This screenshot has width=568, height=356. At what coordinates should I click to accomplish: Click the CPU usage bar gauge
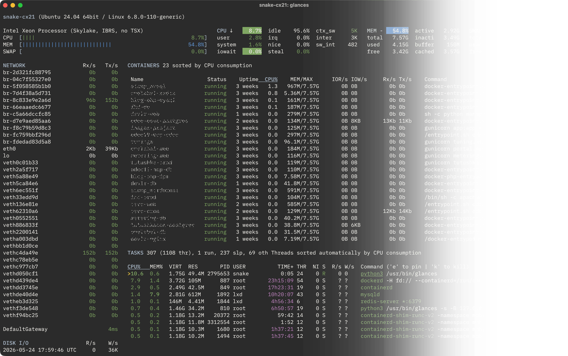(x=112, y=38)
